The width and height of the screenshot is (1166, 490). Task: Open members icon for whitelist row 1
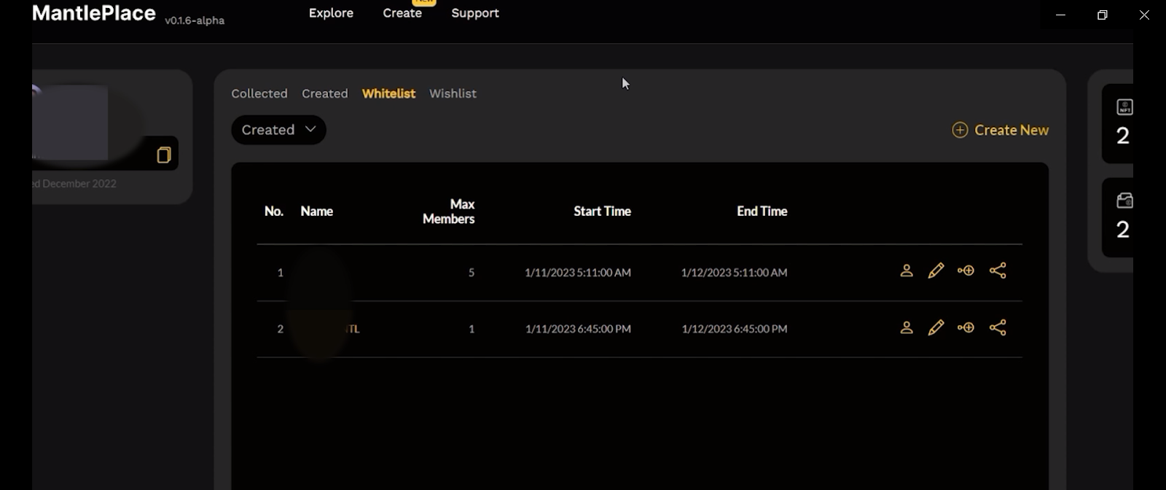click(907, 271)
